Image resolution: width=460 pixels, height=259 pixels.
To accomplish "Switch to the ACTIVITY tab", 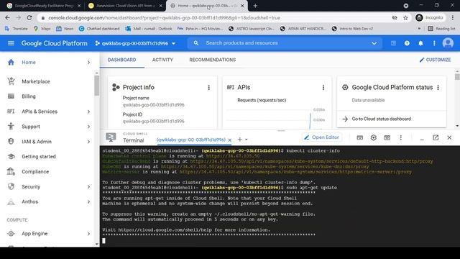I will pyautogui.click(x=162, y=60).
